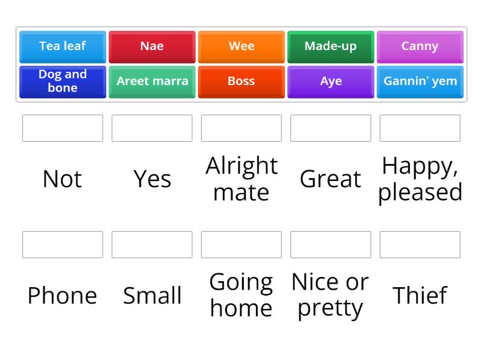483x362 pixels.
Task: Click the 'Dog and bone' tile
Action: click(62, 81)
